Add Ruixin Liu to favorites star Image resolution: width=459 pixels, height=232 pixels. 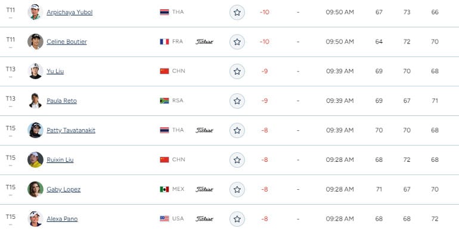coord(237,160)
